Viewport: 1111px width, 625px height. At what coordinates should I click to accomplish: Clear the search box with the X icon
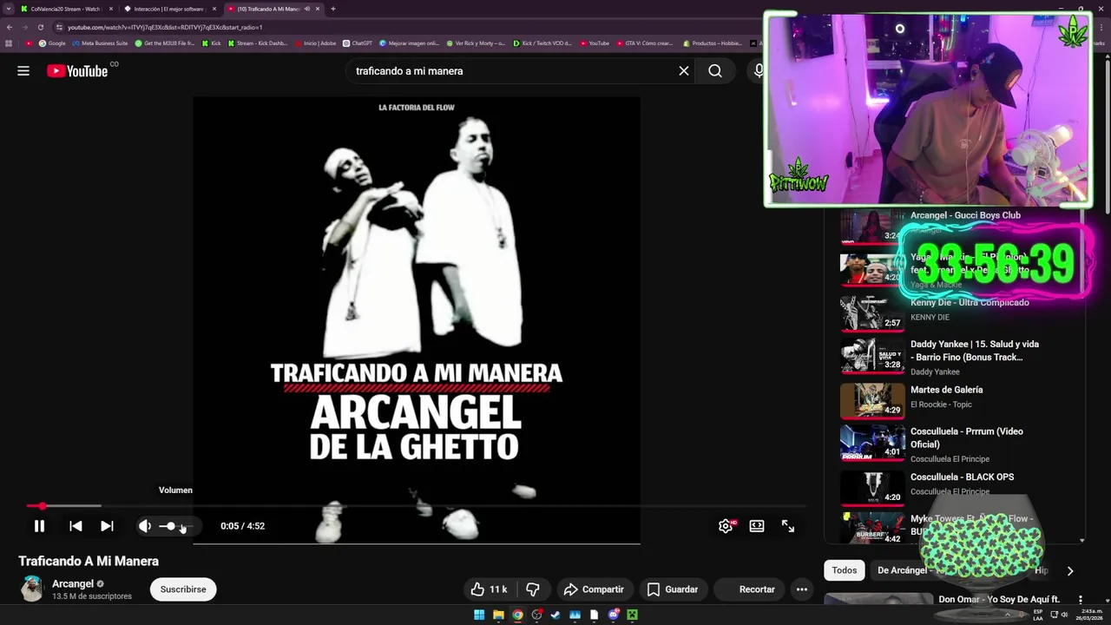pyautogui.click(x=684, y=71)
